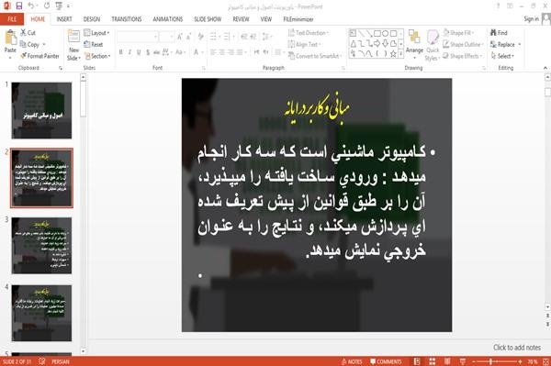This screenshot has width=551, height=366.
Task: Switch to Slide Sorter view in status bar
Action: point(433,361)
